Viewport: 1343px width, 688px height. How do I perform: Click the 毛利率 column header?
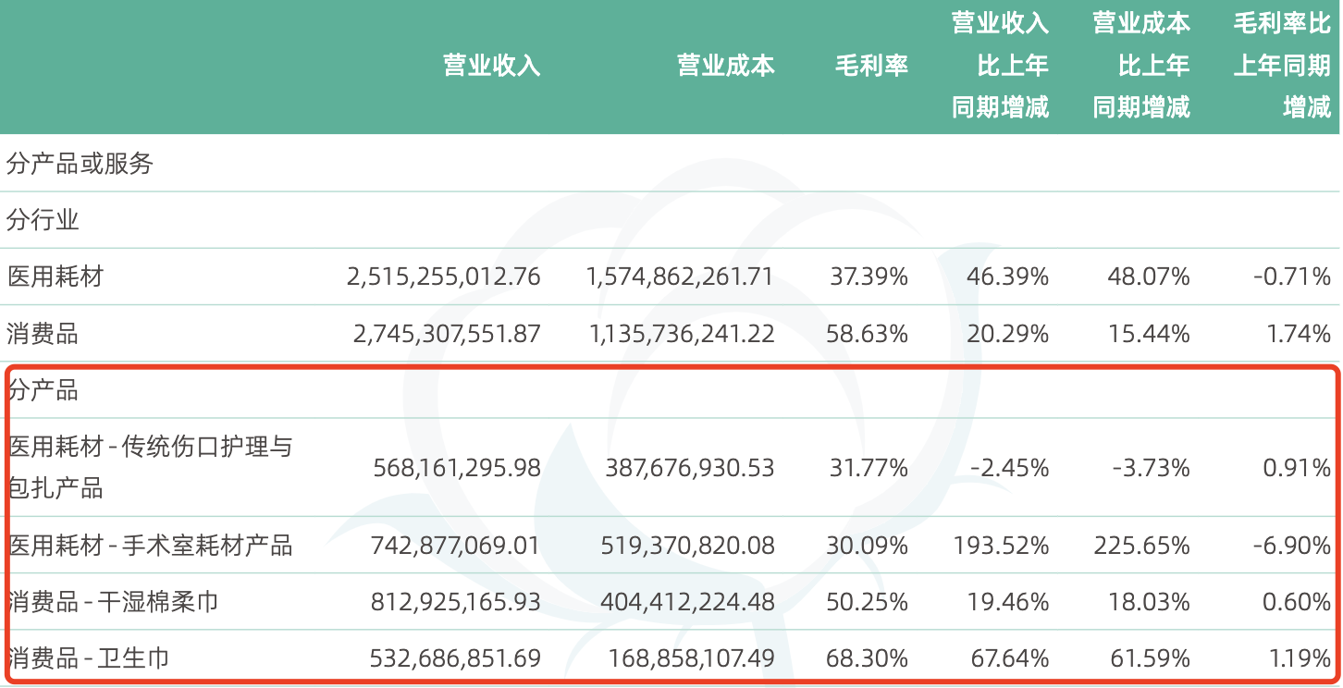tap(871, 66)
